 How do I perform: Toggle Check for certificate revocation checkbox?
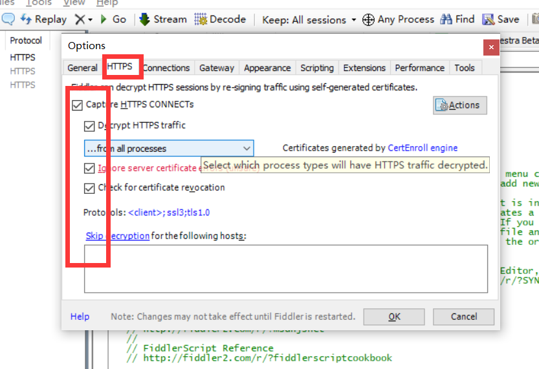[89, 188]
